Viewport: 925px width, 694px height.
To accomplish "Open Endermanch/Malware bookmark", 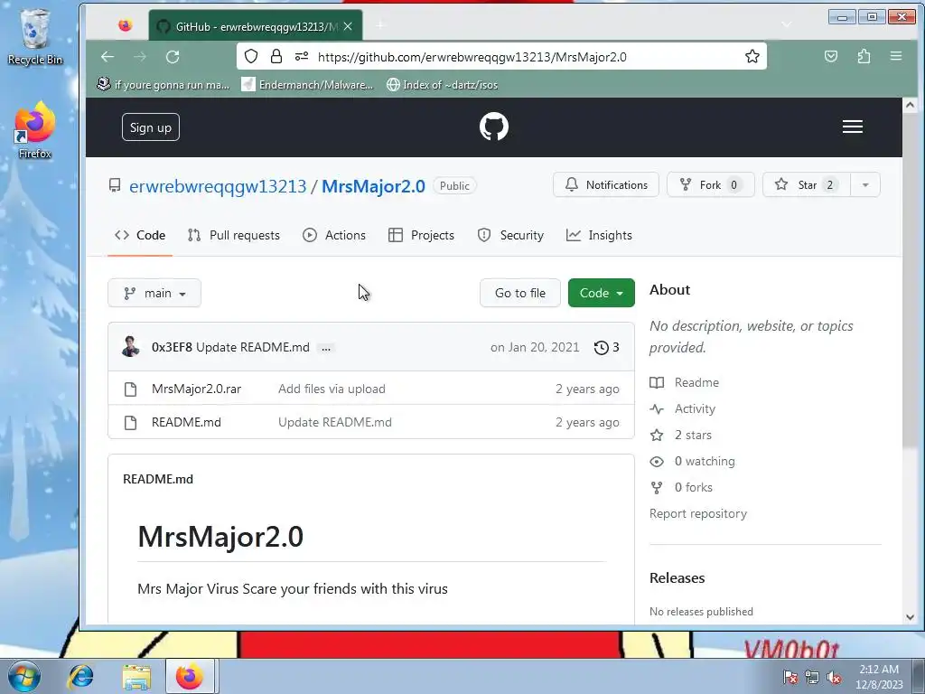I will pos(307,85).
